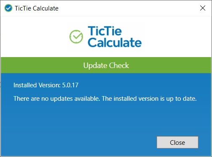Image resolution: width=212 pixels, height=157 pixels.
Task: Click the empty title bar space beside the title
Action: pos(126,8)
